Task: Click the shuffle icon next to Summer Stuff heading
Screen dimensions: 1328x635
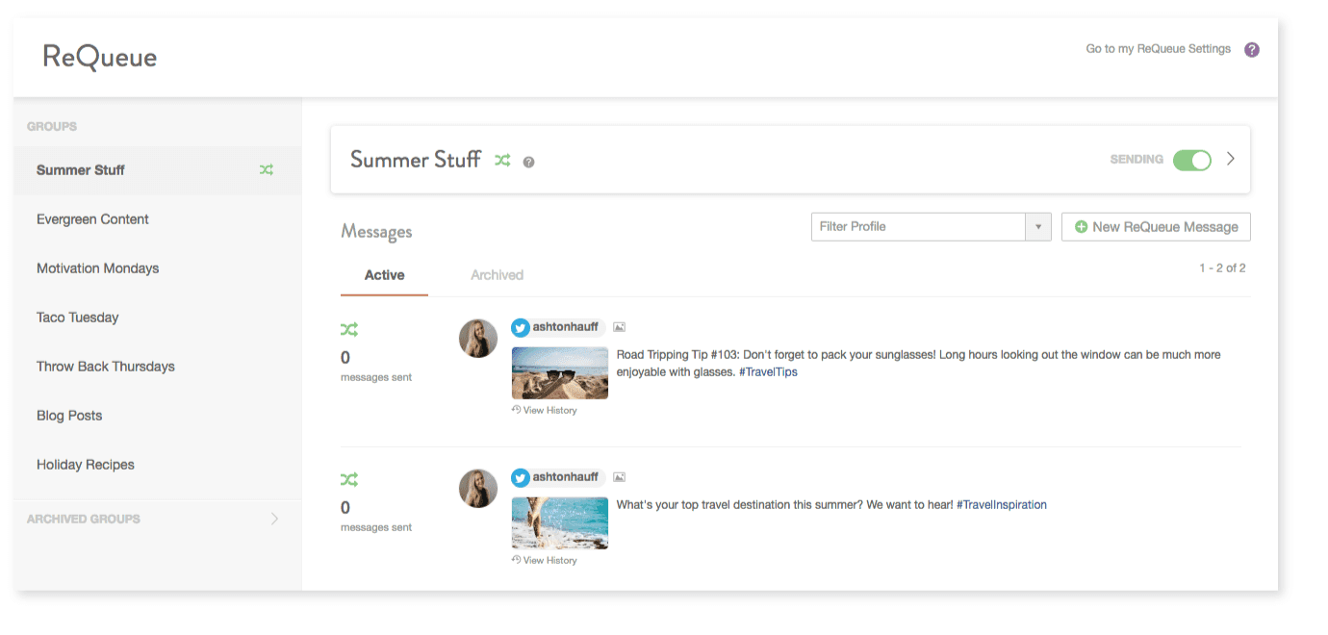Action: 502,161
